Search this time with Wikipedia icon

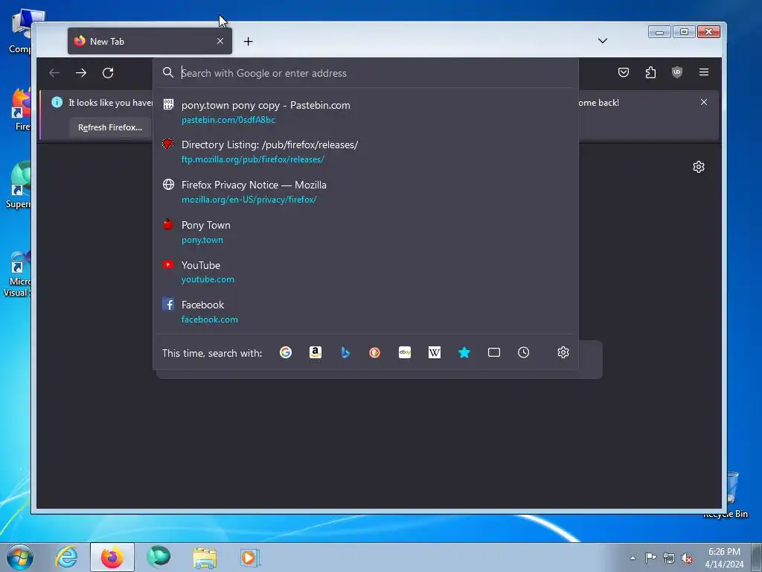(435, 352)
